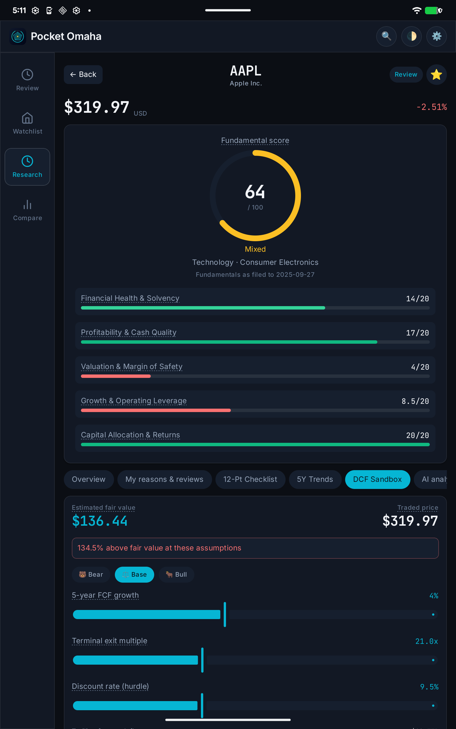The height and width of the screenshot is (729, 456).
Task: Open the 12-Pt Checklist tab
Action: click(250, 479)
